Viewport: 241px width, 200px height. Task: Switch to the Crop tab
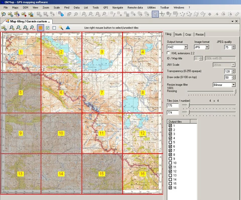(x=188, y=35)
